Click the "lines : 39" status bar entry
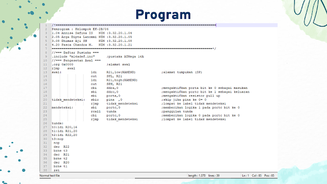The height and width of the screenshot is (184, 327). [x=214, y=176]
